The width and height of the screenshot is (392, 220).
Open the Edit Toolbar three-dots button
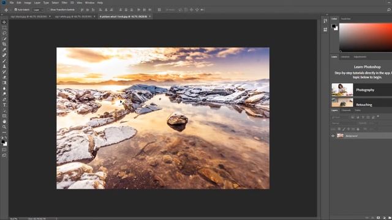pos(4,132)
